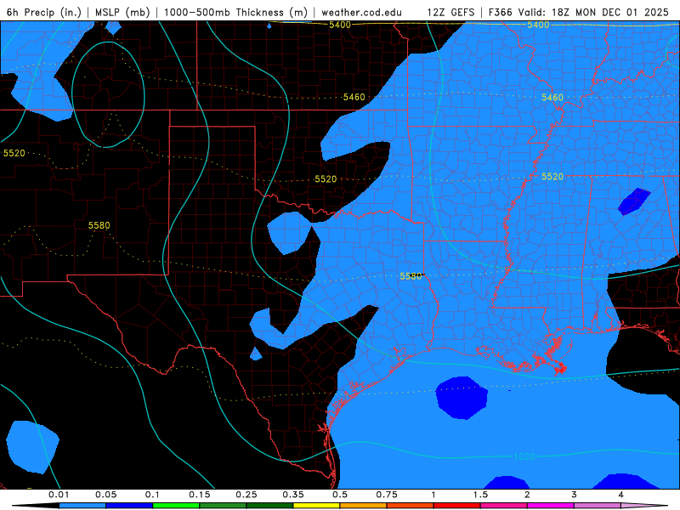Click the "12Z GEFS" model run text
The width and height of the screenshot is (680, 510).
pos(450,12)
